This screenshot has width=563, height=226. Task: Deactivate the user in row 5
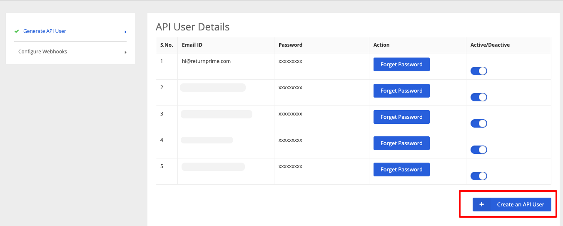(x=479, y=176)
